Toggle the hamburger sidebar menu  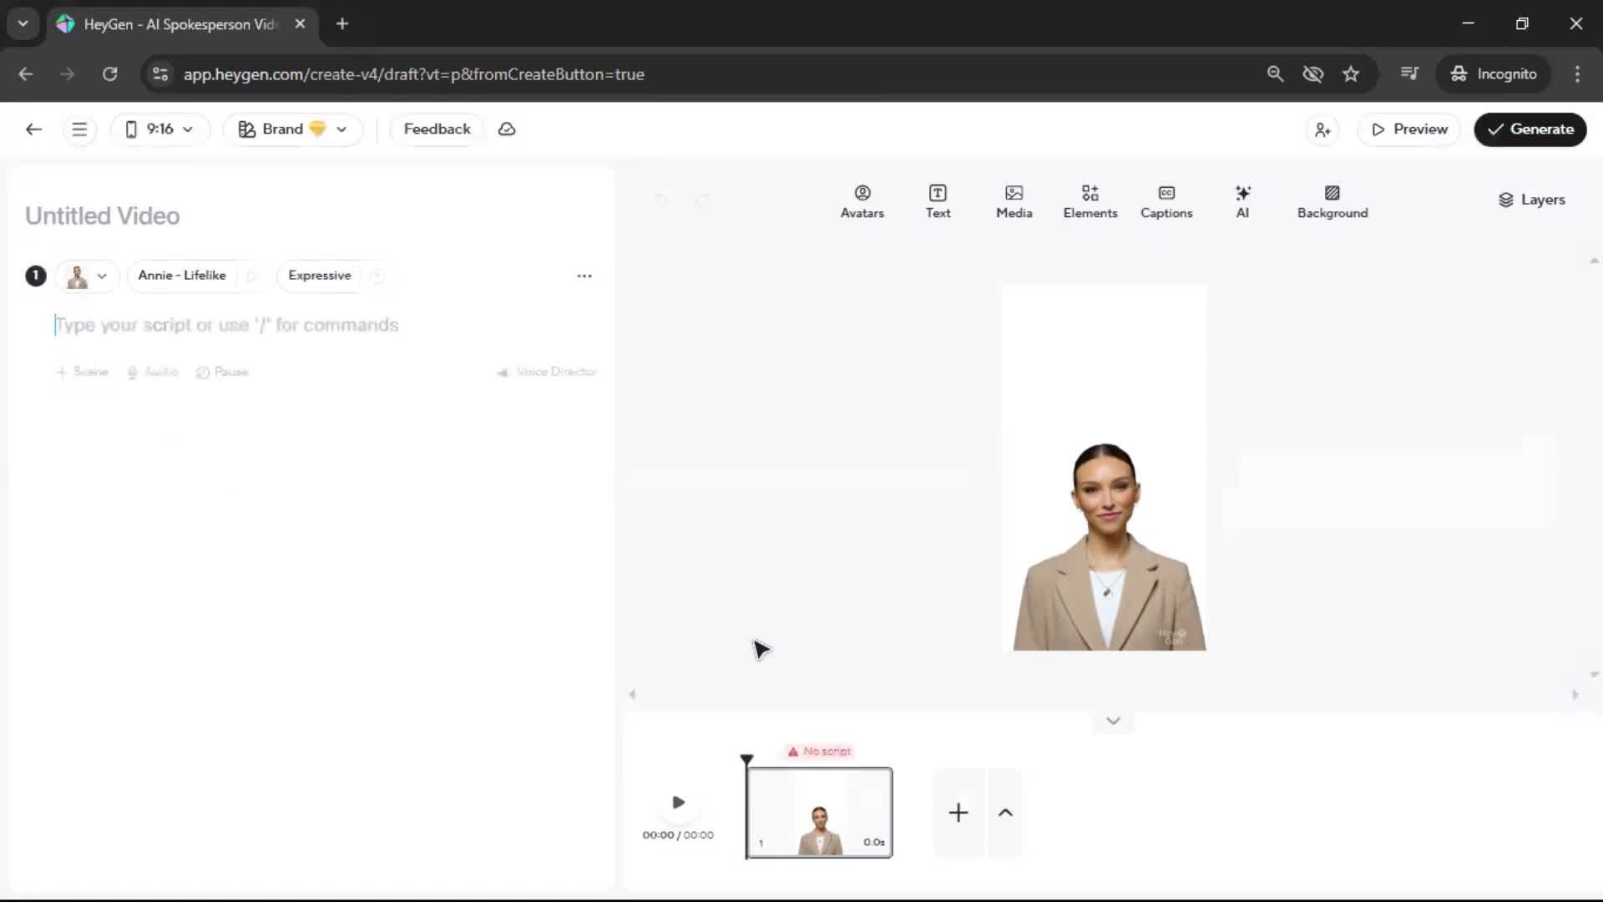79,129
